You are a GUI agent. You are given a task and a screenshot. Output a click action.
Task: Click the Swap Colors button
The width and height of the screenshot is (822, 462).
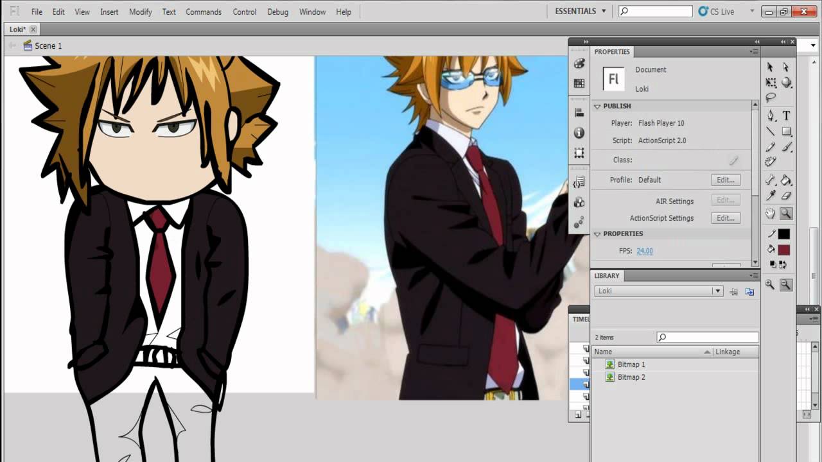point(783,264)
